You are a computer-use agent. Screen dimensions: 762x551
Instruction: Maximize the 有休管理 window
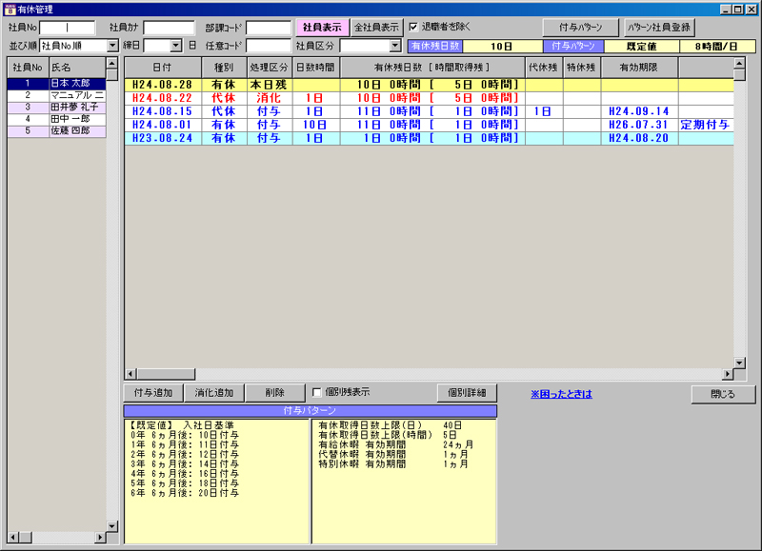[737, 10]
